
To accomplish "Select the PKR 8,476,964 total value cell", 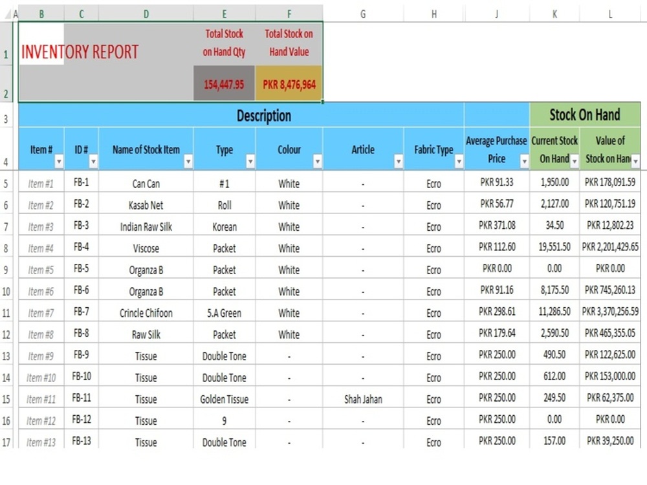I will coord(289,83).
